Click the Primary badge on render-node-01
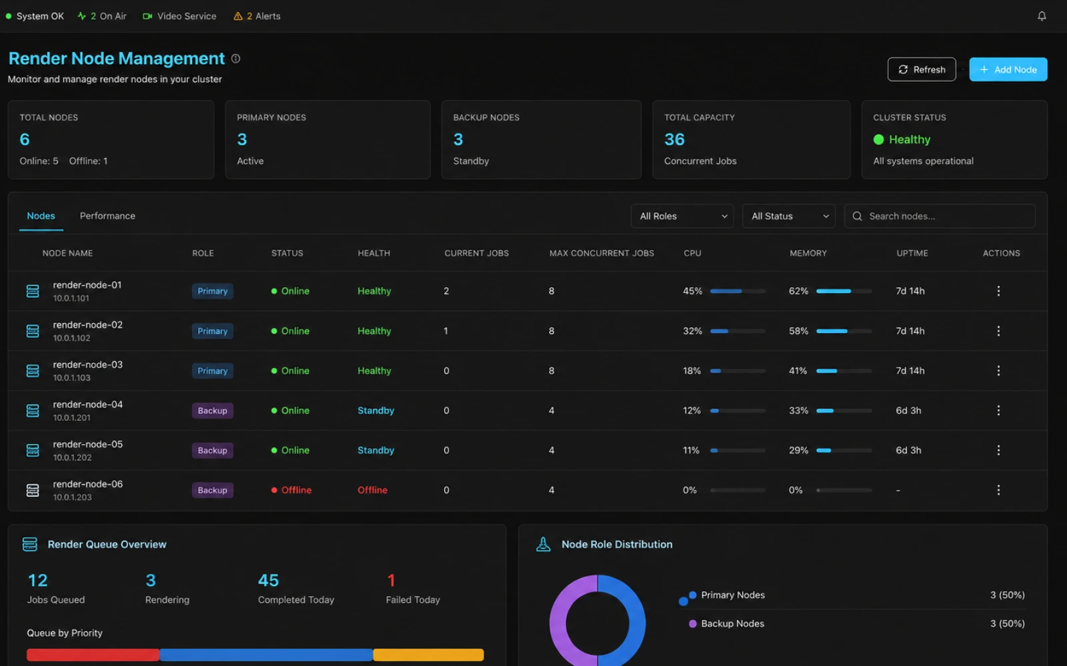1067x666 pixels. [213, 291]
